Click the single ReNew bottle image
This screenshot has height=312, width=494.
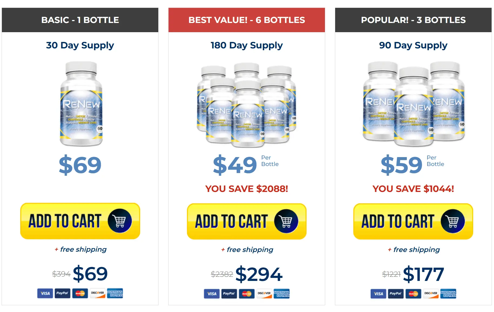pyautogui.click(x=81, y=105)
